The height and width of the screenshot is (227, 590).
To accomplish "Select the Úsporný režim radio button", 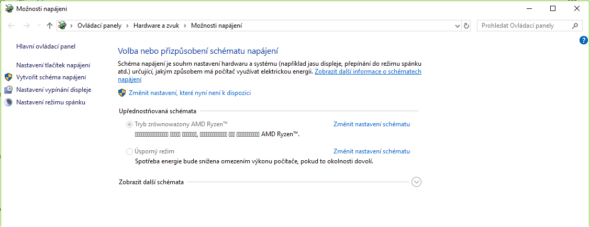I will (x=130, y=151).
